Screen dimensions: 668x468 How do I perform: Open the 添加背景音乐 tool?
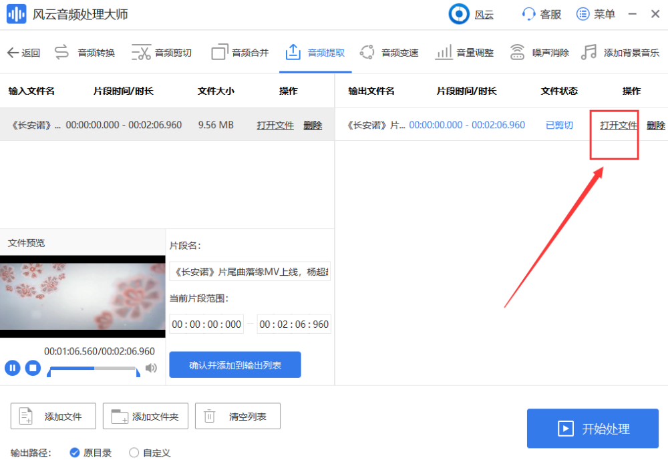click(x=620, y=53)
